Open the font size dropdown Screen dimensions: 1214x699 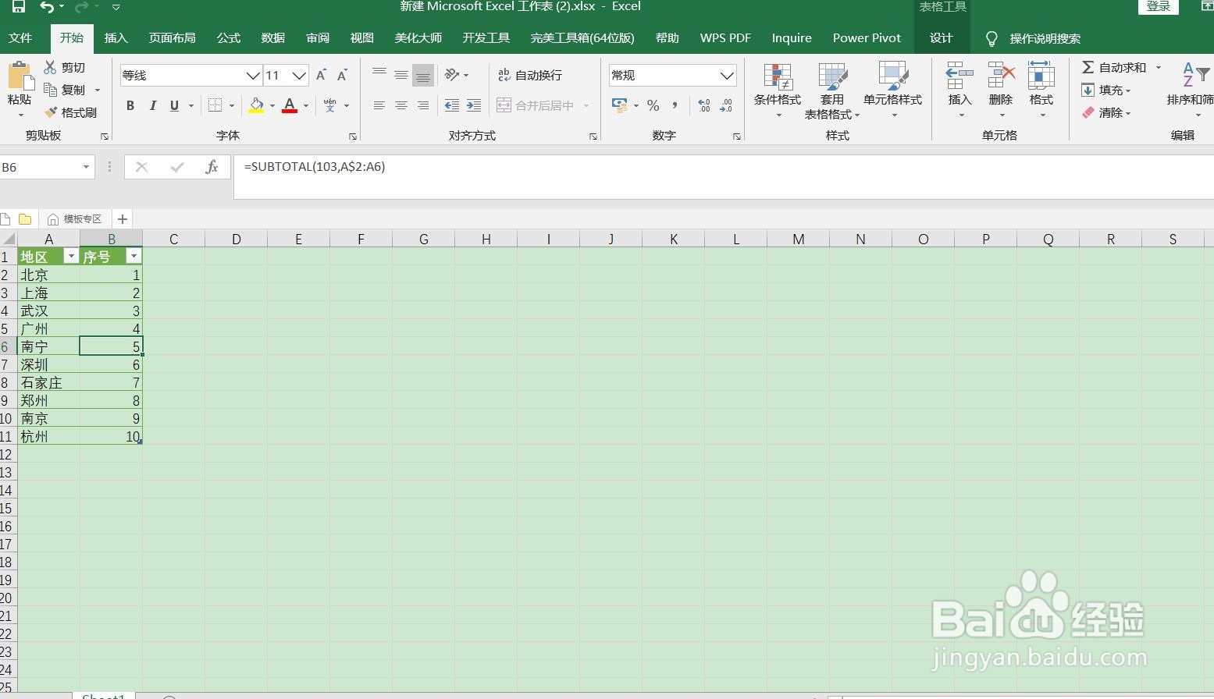tap(300, 76)
